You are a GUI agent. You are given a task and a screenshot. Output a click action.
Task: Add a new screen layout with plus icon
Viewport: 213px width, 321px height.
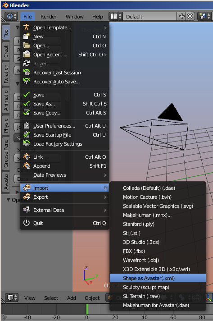pos(181,16)
